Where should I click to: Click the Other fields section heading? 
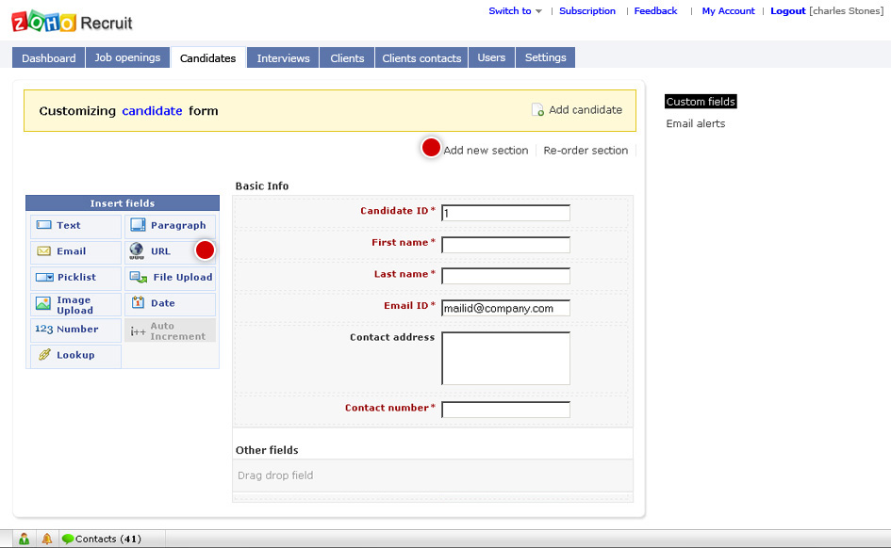coord(267,450)
